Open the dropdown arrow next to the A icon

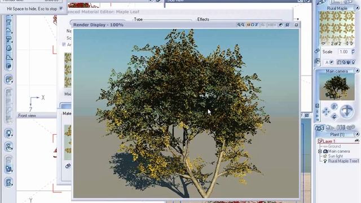tap(332, 62)
